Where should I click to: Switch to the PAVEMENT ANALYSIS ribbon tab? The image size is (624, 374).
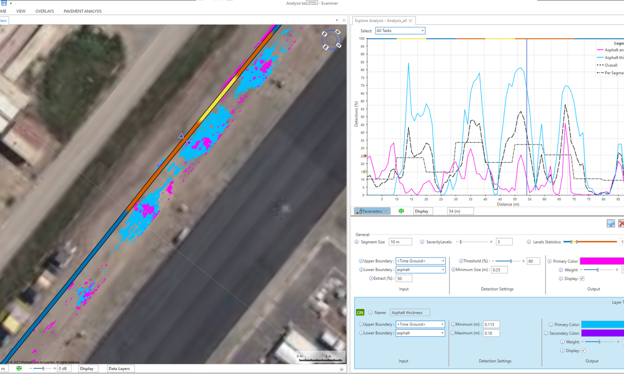click(82, 11)
